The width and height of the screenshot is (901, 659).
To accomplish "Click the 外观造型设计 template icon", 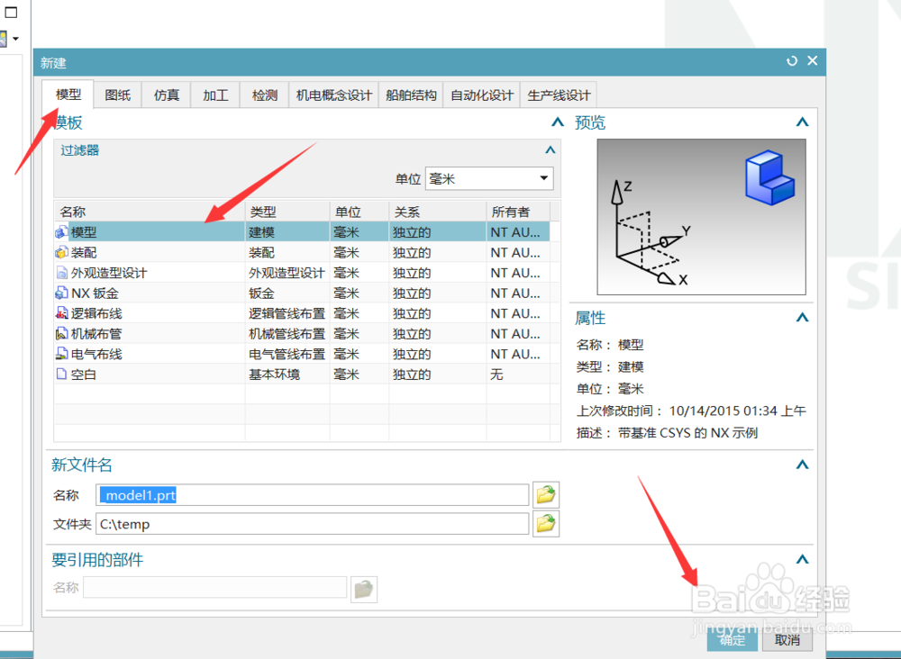I will tap(61, 273).
